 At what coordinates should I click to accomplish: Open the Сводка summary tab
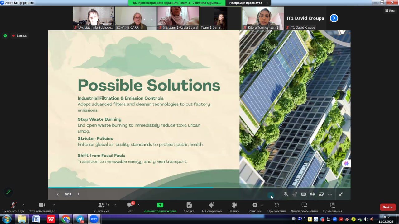189,207
